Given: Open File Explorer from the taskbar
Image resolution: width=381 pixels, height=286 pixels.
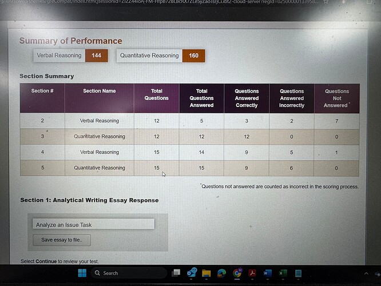Looking at the screenshot, I should tap(207, 273).
